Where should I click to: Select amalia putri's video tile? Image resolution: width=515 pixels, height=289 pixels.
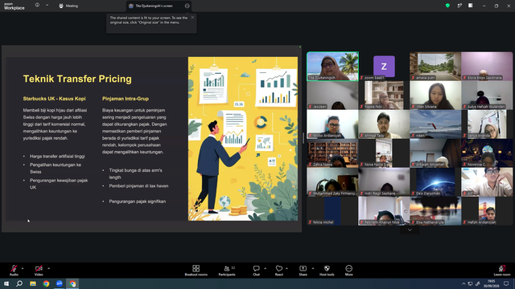435,66
